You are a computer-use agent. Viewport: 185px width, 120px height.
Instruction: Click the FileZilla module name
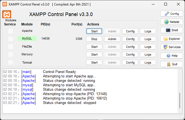tap(27, 46)
